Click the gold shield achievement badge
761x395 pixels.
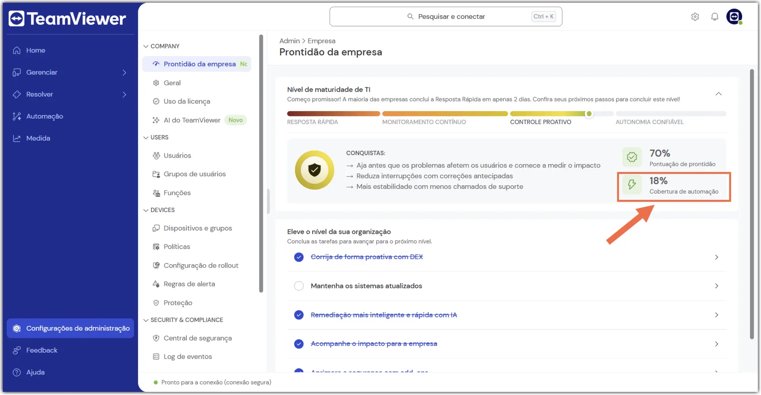[x=314, y=170]
